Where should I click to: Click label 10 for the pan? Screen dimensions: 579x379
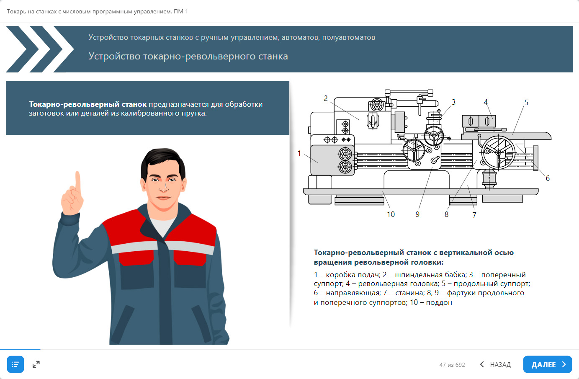click(x=391, y=214)
